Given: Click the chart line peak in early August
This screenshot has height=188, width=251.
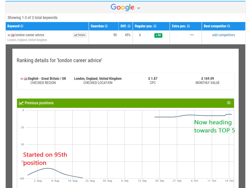Looking at the screenshot, I should (48, 168).
